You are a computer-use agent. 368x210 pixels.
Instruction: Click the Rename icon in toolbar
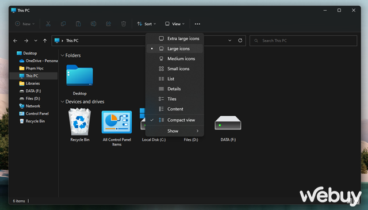click(93, 24)
